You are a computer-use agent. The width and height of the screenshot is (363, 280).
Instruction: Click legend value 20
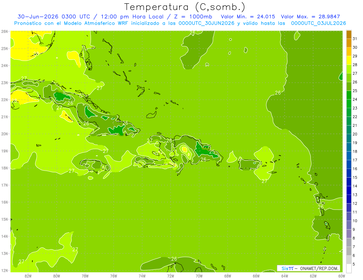pos(355,134)
